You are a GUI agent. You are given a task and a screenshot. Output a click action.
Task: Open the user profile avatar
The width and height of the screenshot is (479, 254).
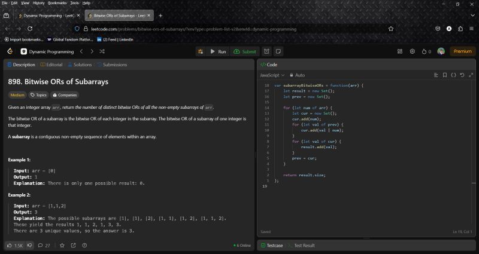click(x=441, y=51)
